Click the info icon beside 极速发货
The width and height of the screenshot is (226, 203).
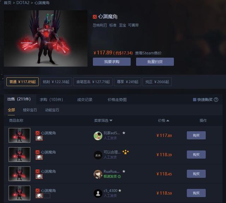pos(119,176)
